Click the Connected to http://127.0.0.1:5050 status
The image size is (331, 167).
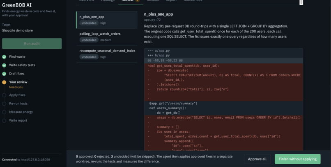click(26, 160)
